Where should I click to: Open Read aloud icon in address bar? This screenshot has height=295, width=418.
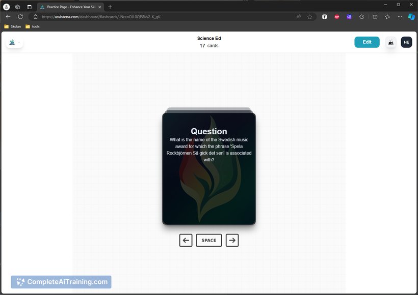[299, 17]
